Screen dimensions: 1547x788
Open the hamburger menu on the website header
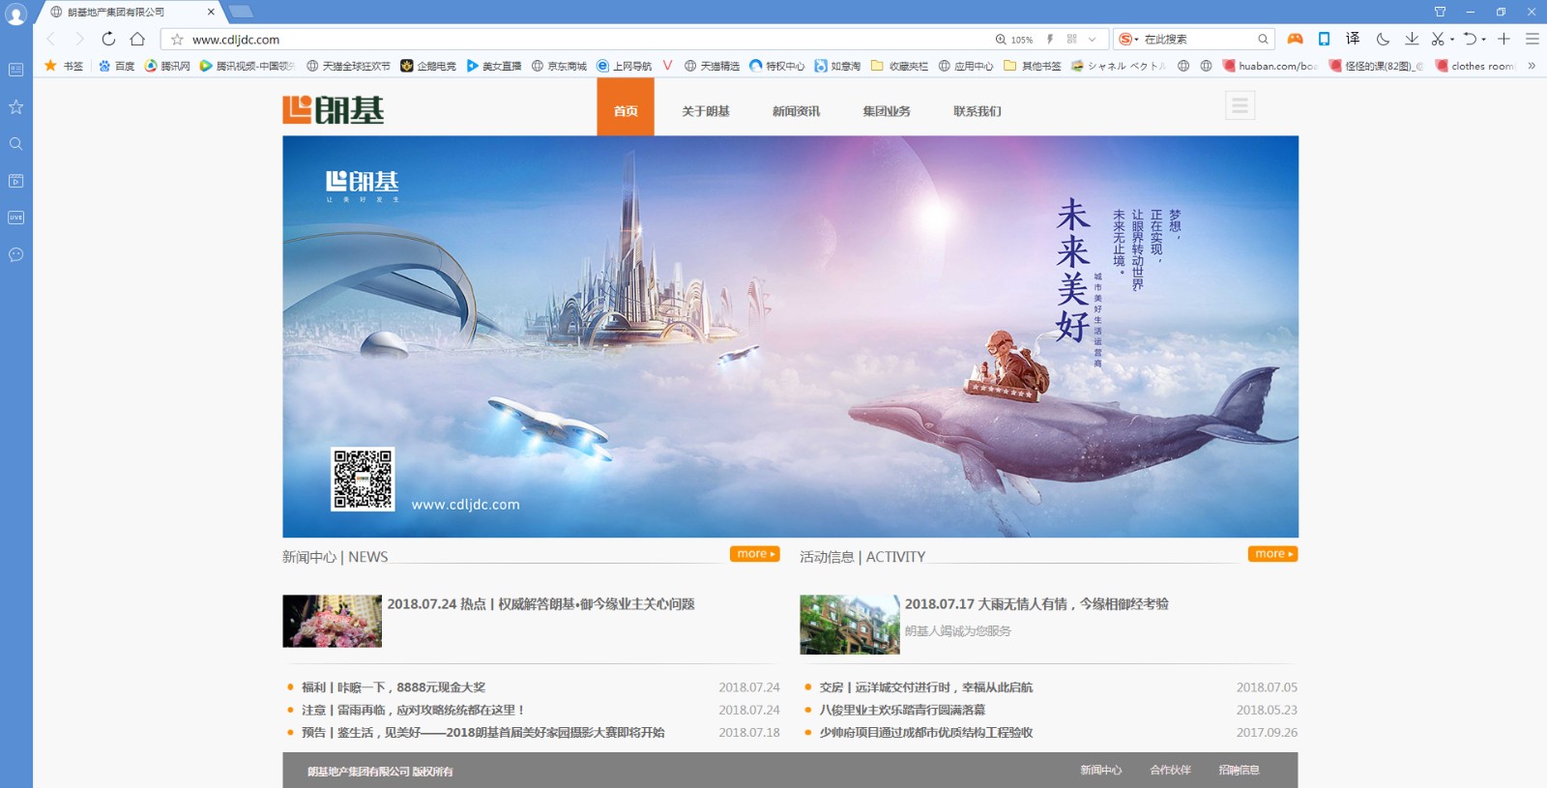pyautogui.click(x=1240, y=105)
